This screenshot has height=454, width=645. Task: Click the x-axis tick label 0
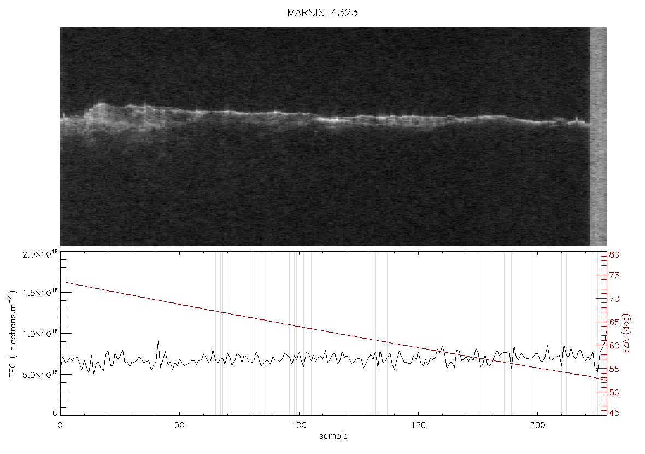(61, 425)
